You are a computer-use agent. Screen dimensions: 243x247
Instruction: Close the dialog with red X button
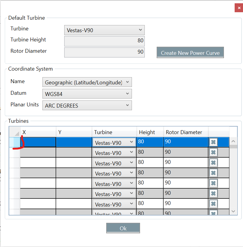239,8
